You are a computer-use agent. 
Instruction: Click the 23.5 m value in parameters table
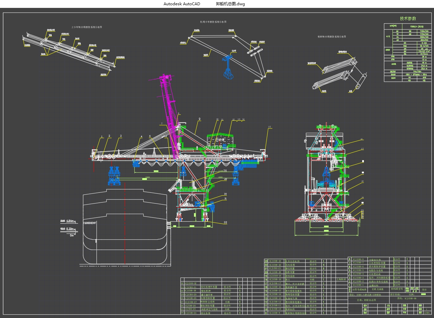[x=424, y=68]
